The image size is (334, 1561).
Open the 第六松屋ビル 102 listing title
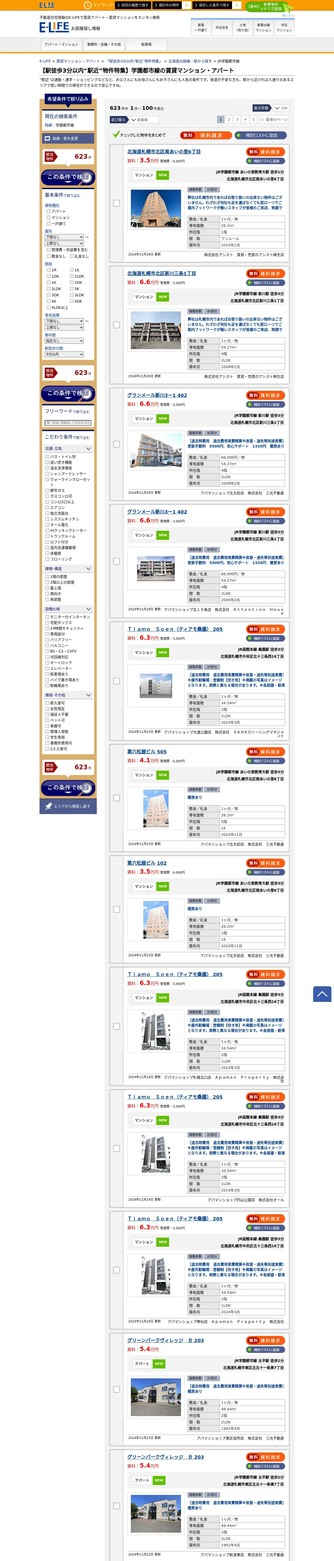[147, 863]
